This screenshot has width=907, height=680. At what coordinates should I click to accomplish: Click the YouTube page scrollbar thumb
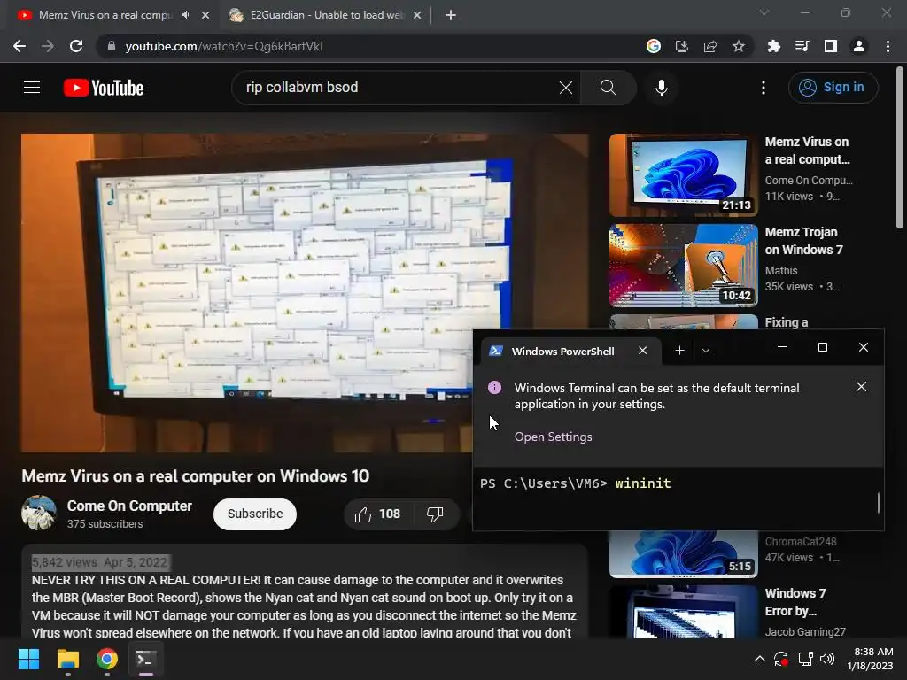900,148
